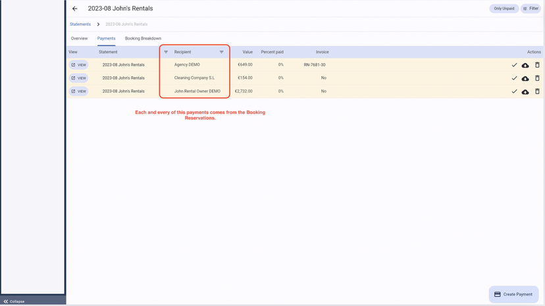Toggle the Only Unpaid filter chip
This screenshot has width=545, height=306.
(x=504, y=9)
